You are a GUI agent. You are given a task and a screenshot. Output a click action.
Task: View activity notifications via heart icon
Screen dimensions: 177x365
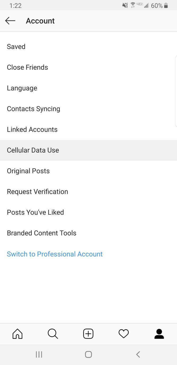(124, 334)
